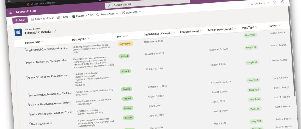The height and width of the screenshot is (129, 301).
Task: Expand Publish Date (Planned) column menu
Action: click(174, 33)
